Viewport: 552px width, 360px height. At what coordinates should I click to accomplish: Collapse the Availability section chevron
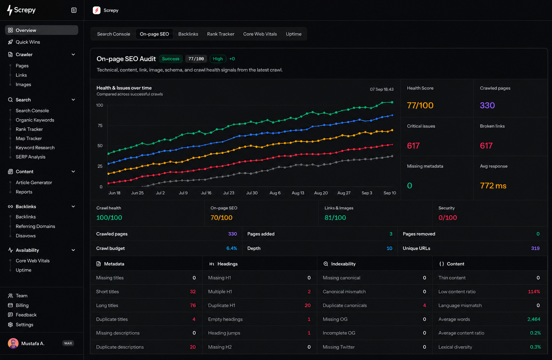73,250
